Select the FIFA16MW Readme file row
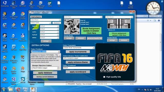Screen dimensions: 164x92 click(100, 84)
